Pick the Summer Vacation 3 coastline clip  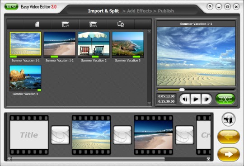pos(128,44)
